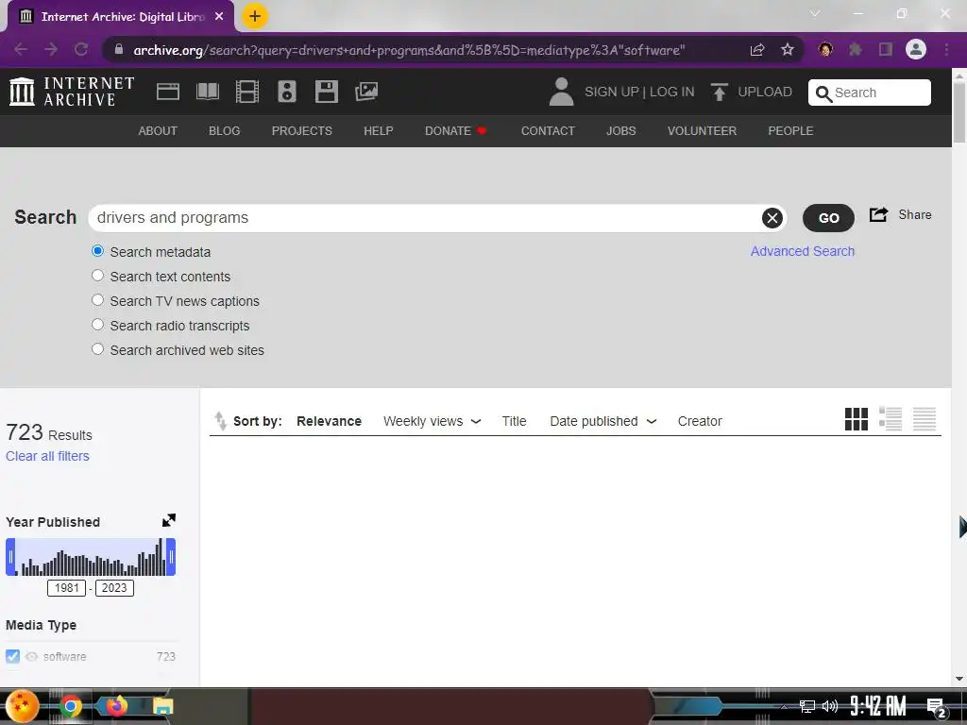Clear the search query with the X button

[x=772, y=218]
